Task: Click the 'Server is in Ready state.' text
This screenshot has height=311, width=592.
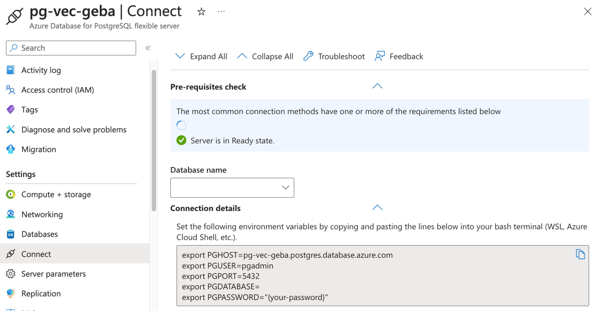Action: pos(233,140)
